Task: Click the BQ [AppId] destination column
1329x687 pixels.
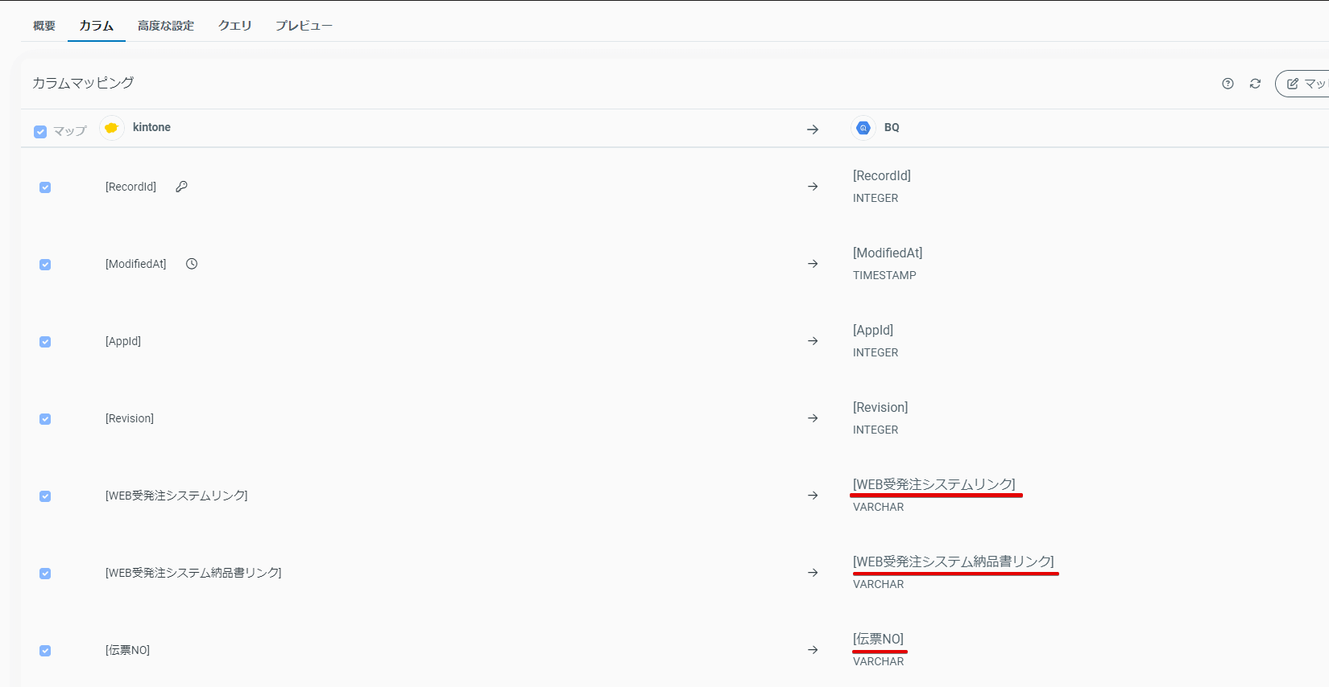Action: (x=873, y=330)
